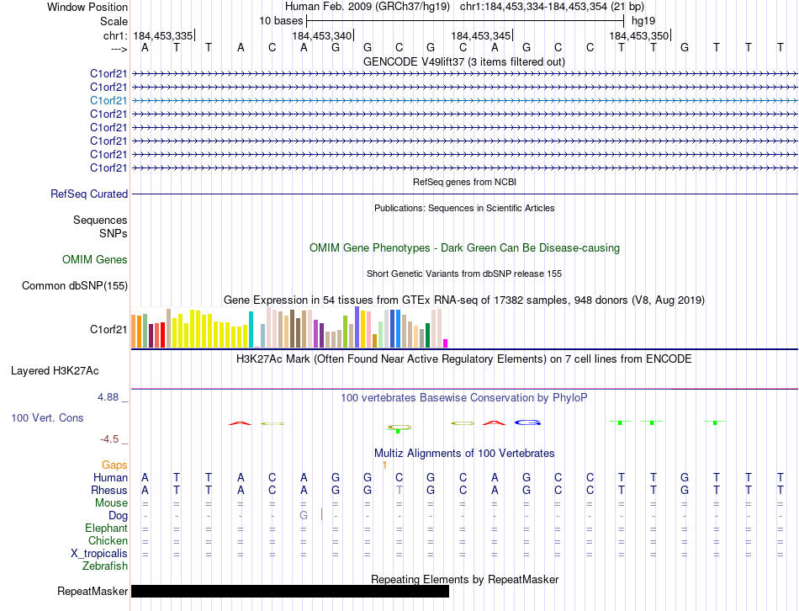The width and height of the screenshot is (799, 611).
Task: Click the Multiz Alignments of 100 Vertebrates title
Action: (463, 453)
